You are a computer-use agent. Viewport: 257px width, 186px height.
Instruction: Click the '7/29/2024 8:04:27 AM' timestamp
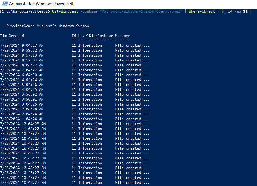coord(22,65)
